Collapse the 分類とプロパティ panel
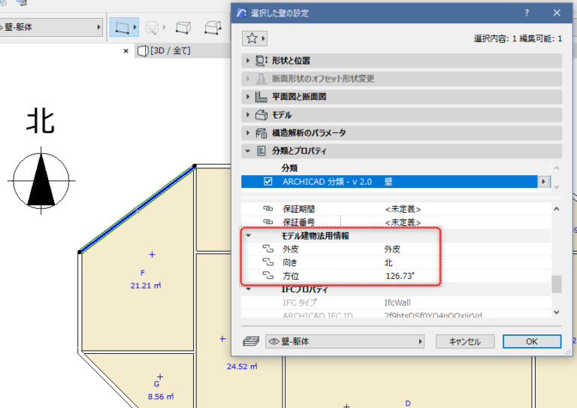577x408 pixels. point(248,151)
